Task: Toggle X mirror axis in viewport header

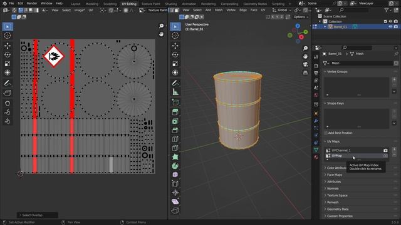Action: (273, 17)
